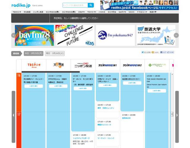The image size is (190, 148).
Task: Select TOKYO FM in the station bar
Action: tap(92, 12)
